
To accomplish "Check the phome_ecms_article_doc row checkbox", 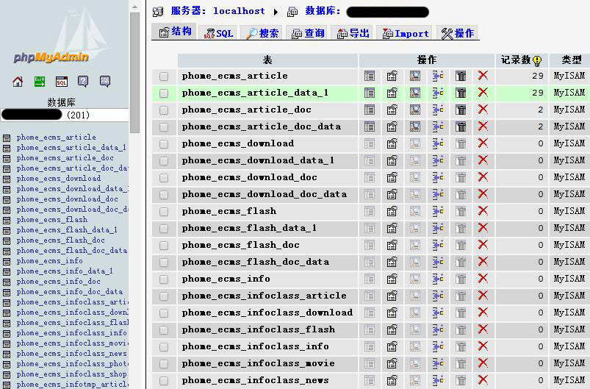I will (164, 110).
